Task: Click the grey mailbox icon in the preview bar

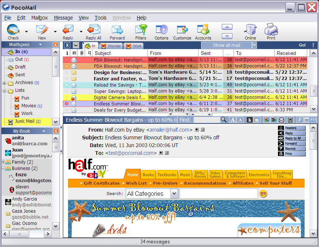Action: point(290,120)
